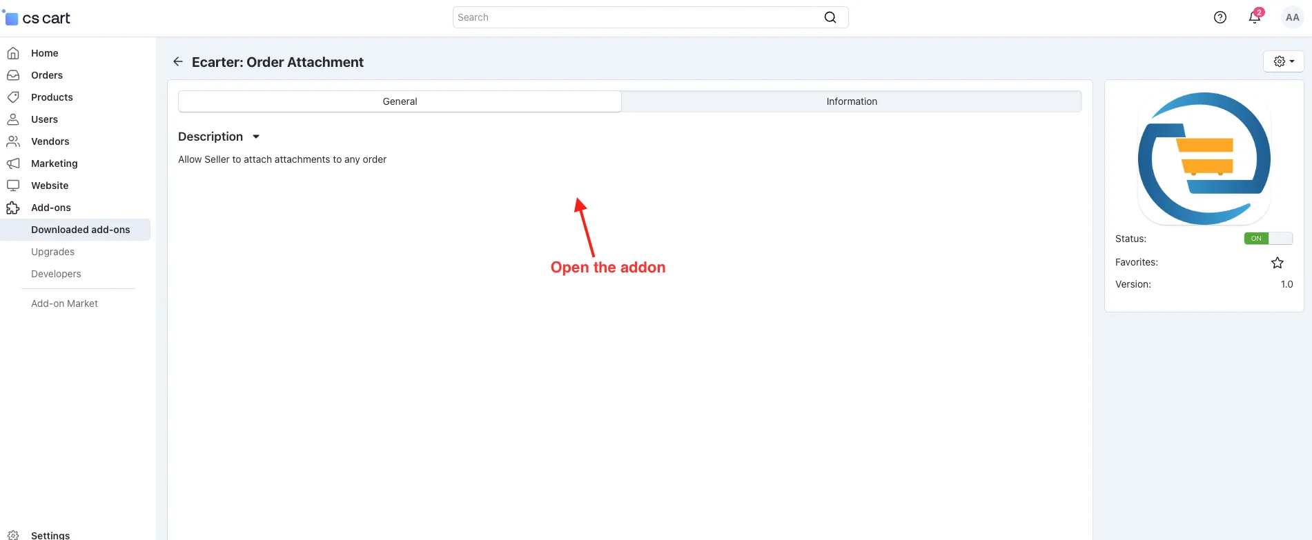Click the 'Ecarter: Order Attachment' page title
Image resolution: width=1312 pixels, height=540 pixels.
coord(277,62)
